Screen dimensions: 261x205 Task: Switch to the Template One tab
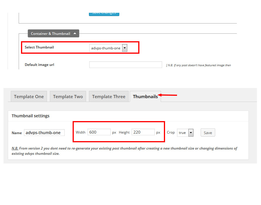pyautogui.click(x=29, y=97)
